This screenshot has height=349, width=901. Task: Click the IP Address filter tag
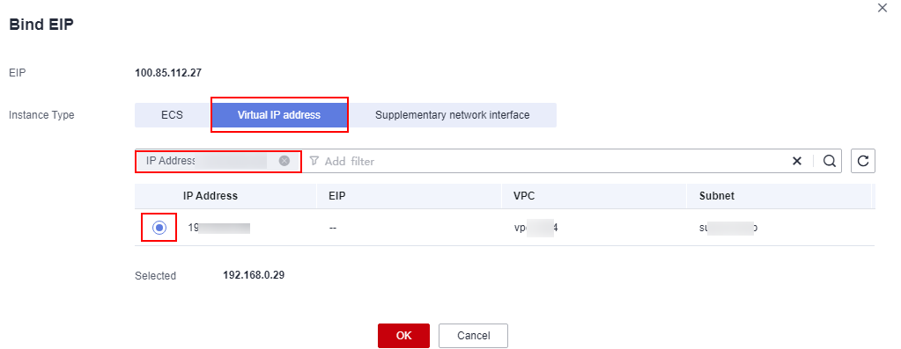pyautogui.click(x=207, y=161)
